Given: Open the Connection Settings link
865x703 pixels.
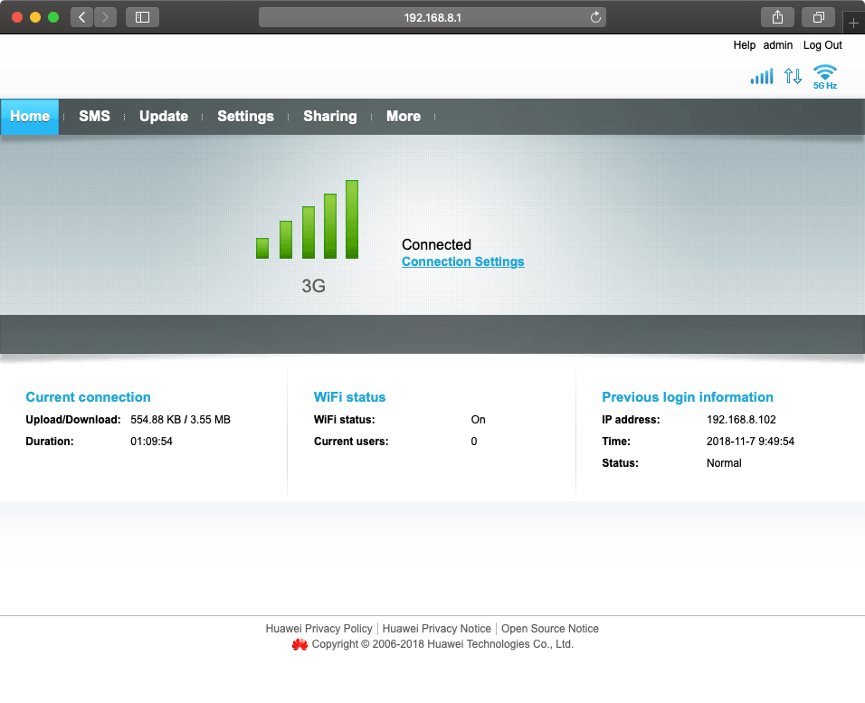Looking at the screenshot, I should 462,261.
